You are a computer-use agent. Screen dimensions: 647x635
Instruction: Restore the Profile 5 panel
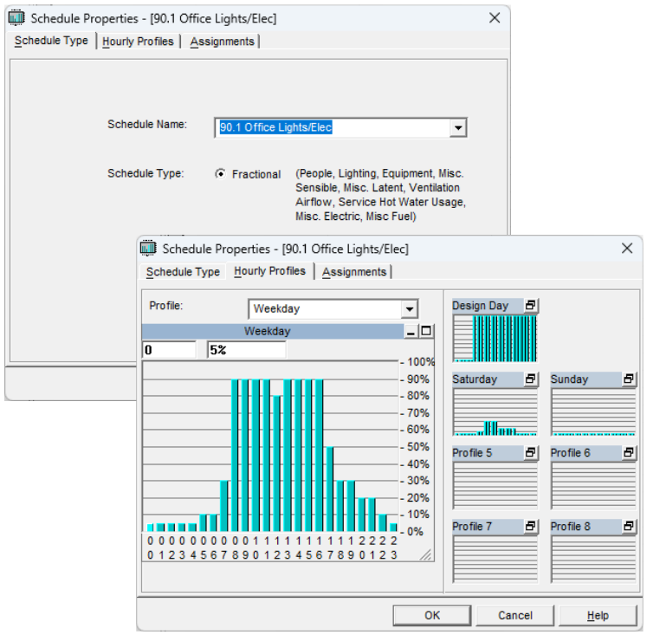pos(530,453)
